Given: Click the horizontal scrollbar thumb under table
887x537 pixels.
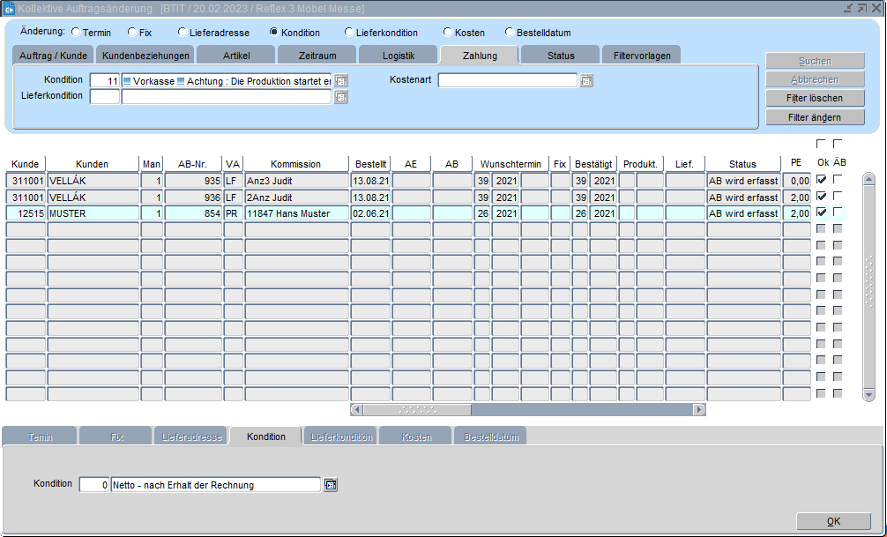Looking at the screenshot, I should (x=417, y=410).
